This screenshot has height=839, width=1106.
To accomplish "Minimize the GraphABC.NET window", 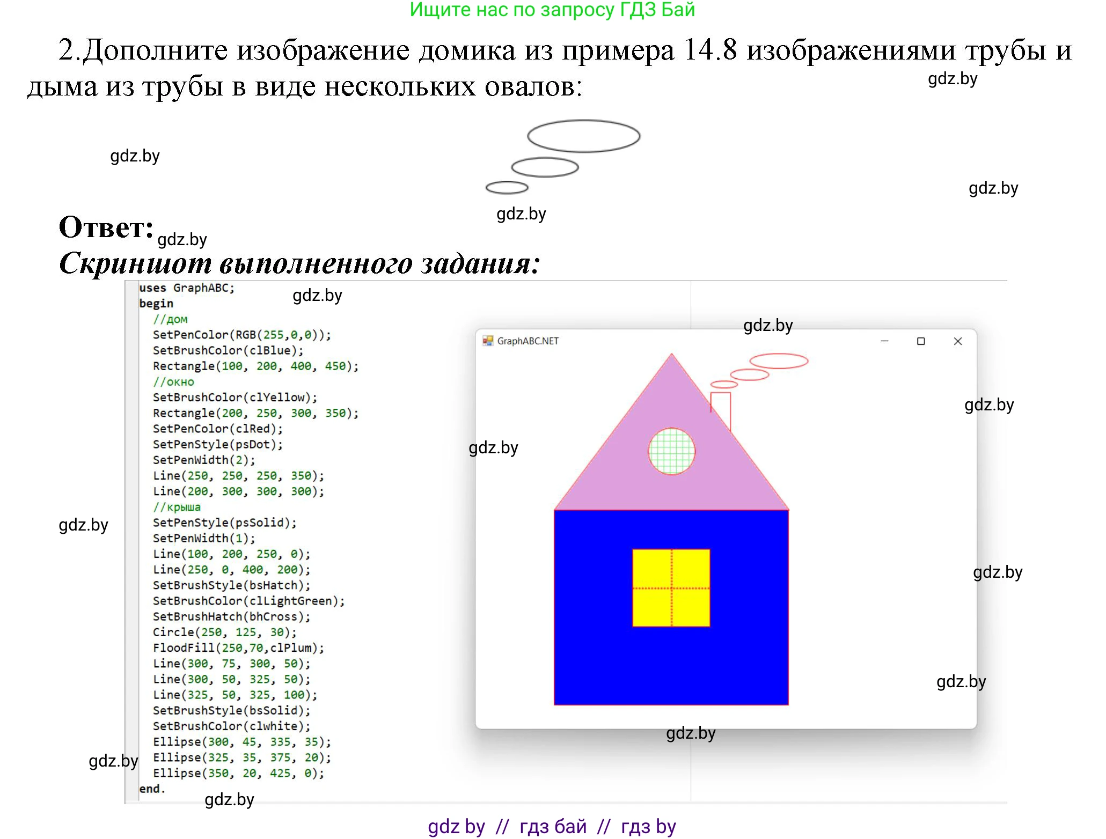I will tap(884, 341).
